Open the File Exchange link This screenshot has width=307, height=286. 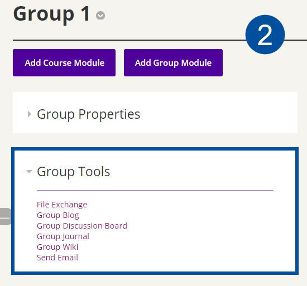62,205
